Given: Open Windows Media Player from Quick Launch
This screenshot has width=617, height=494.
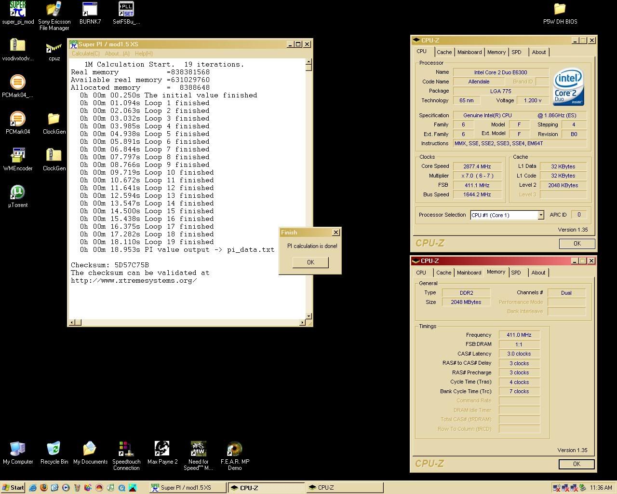Looking at the screenshot, I should click(x=66, y=488).
